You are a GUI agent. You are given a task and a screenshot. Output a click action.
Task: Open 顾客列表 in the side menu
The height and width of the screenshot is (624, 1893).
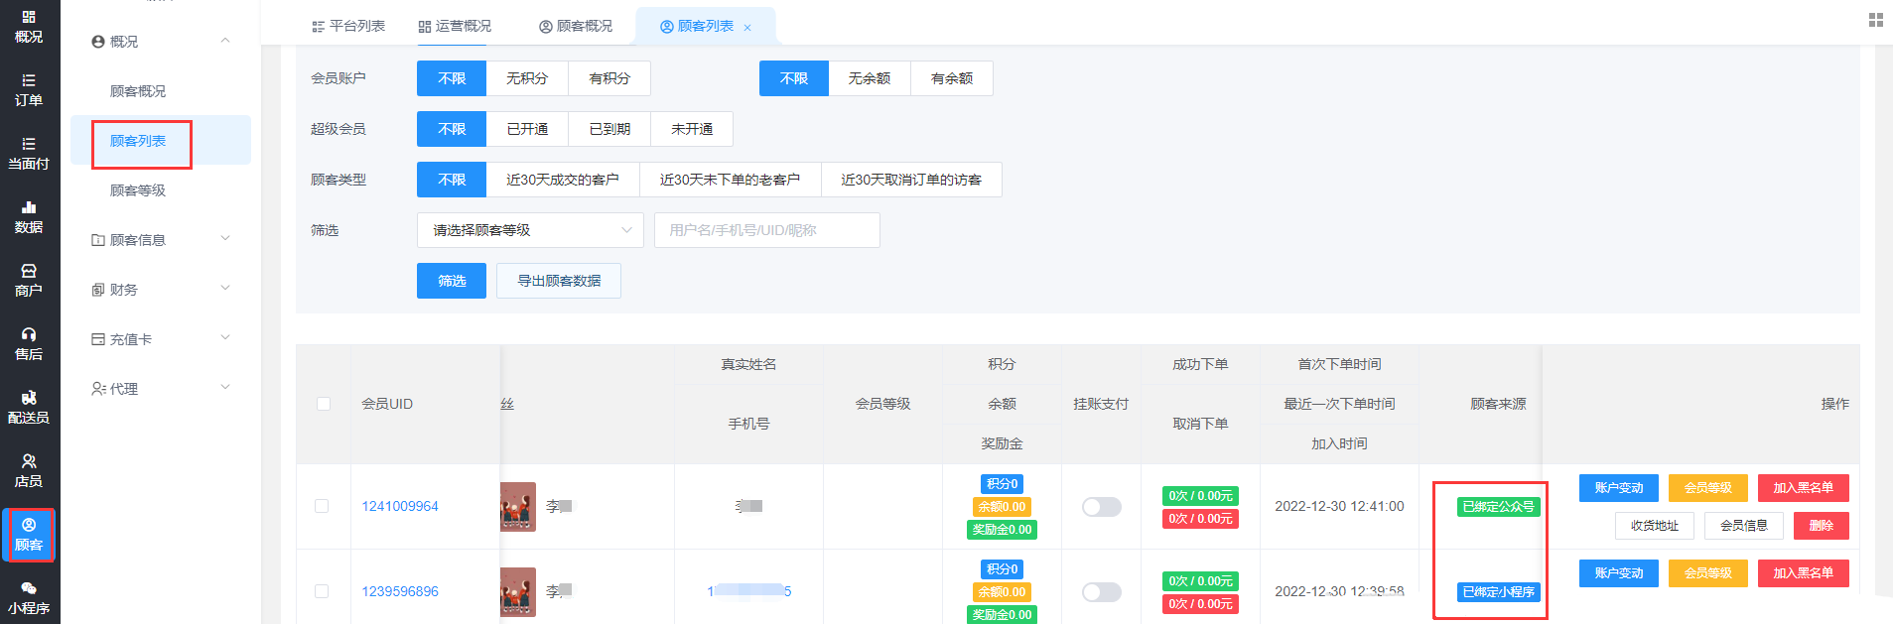point(138,141)
